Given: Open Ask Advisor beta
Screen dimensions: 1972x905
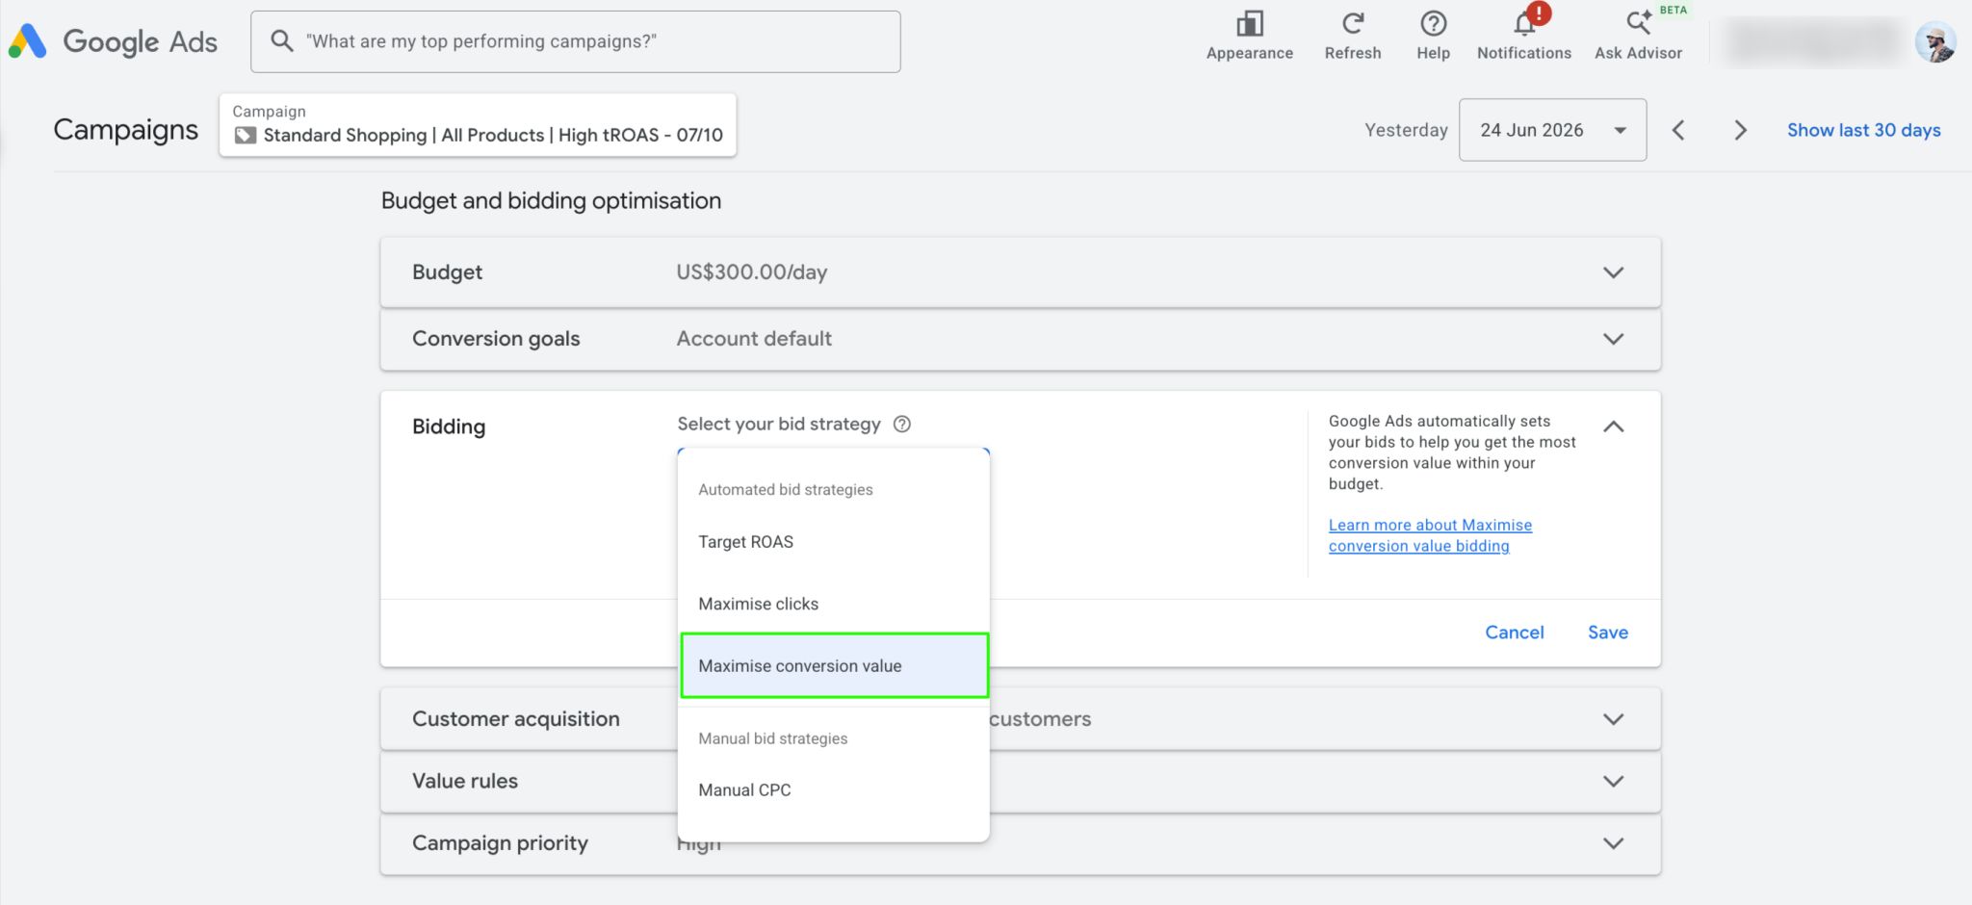Looking at the screenshot, I should (x=1638, y=36).
